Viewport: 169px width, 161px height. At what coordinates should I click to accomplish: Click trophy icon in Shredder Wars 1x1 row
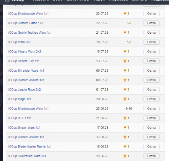(x=125, y=70)
